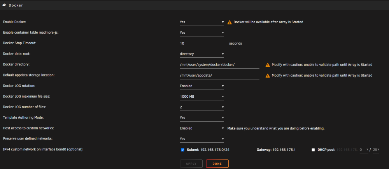The height and width of the screenshot is (169, 389).
Task: Click the Template Authoring Mode label
Action: pos(23,117)
